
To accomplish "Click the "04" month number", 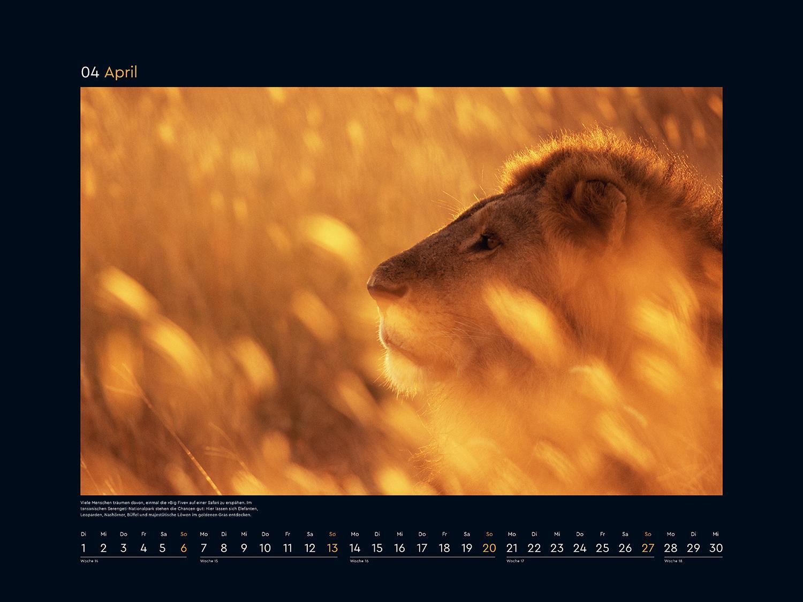I will point(90,72).
